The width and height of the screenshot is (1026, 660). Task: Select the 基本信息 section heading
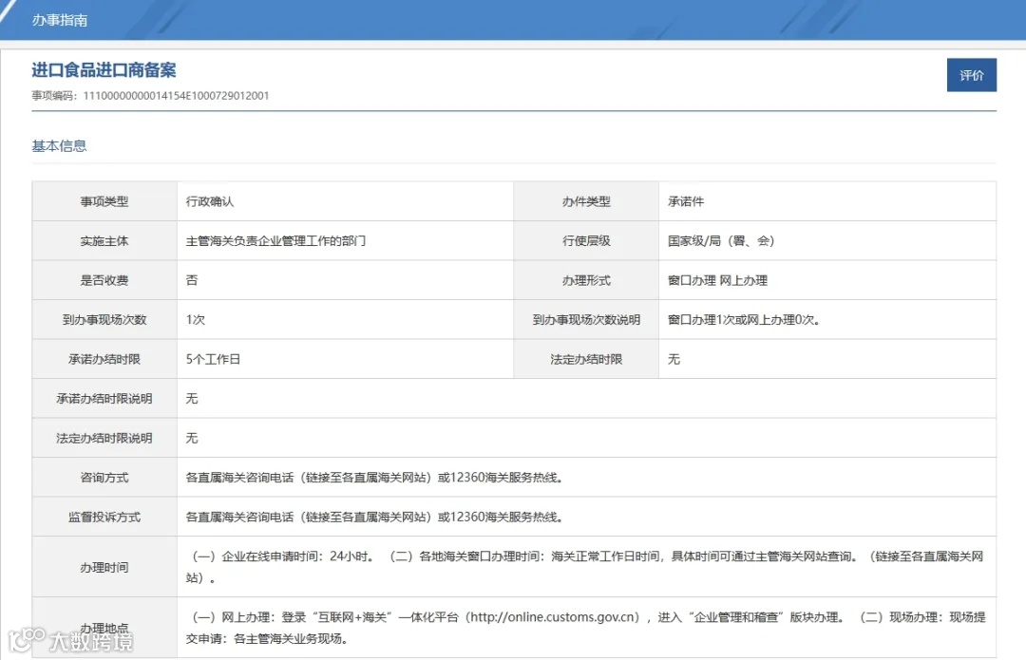58,145
